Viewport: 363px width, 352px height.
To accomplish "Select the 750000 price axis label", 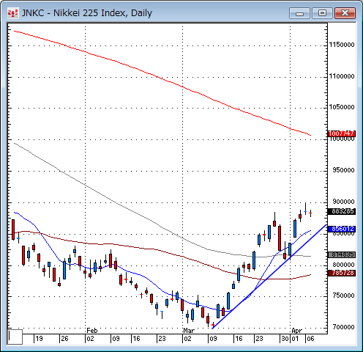I will pos(343,296).
